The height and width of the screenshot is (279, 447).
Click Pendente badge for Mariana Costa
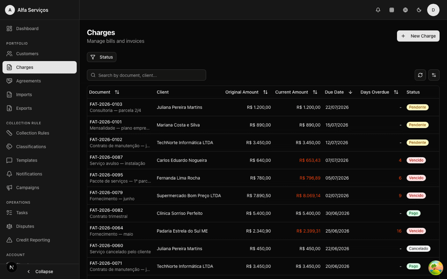coord(417,125)
